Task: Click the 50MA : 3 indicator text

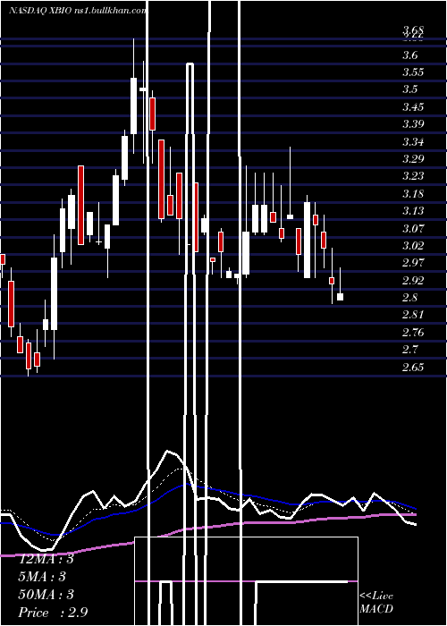Action: [x=46, y=595]
